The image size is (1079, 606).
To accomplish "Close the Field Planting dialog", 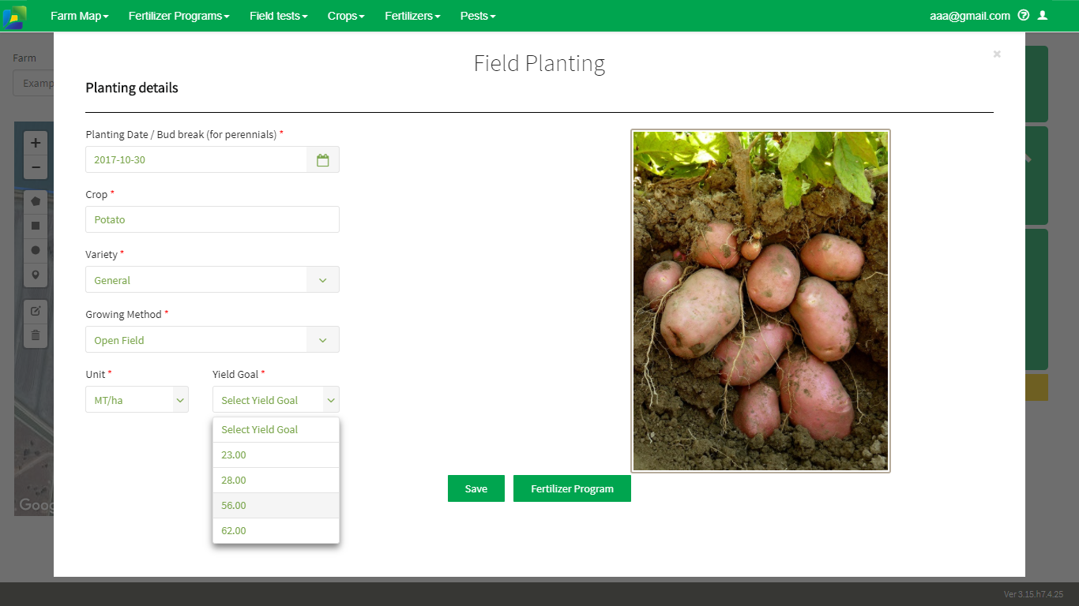I will [997, 54].
